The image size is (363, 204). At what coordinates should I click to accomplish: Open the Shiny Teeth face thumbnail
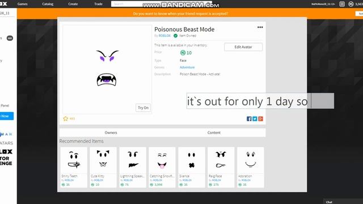(x=74, y=160)
